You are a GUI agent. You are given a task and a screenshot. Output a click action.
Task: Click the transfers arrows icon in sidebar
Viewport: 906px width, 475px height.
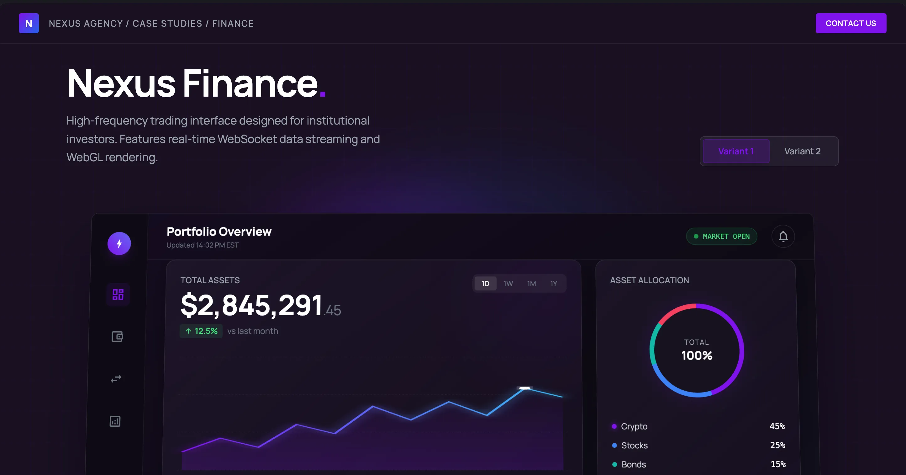coord(116,379)
